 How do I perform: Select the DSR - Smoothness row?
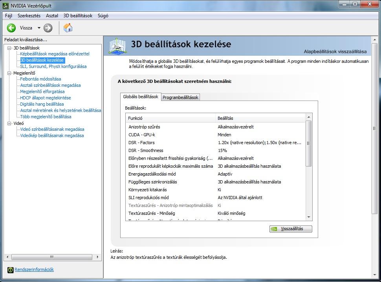coord(216,150)
